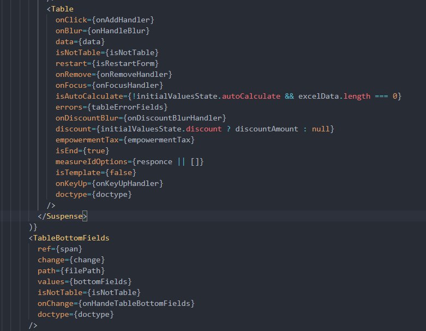Image resolution: width=426 pixels, height=331 pixels.
Task: Click the onChange attribute name
Action: pyautogui.click(x=56, y=303)
